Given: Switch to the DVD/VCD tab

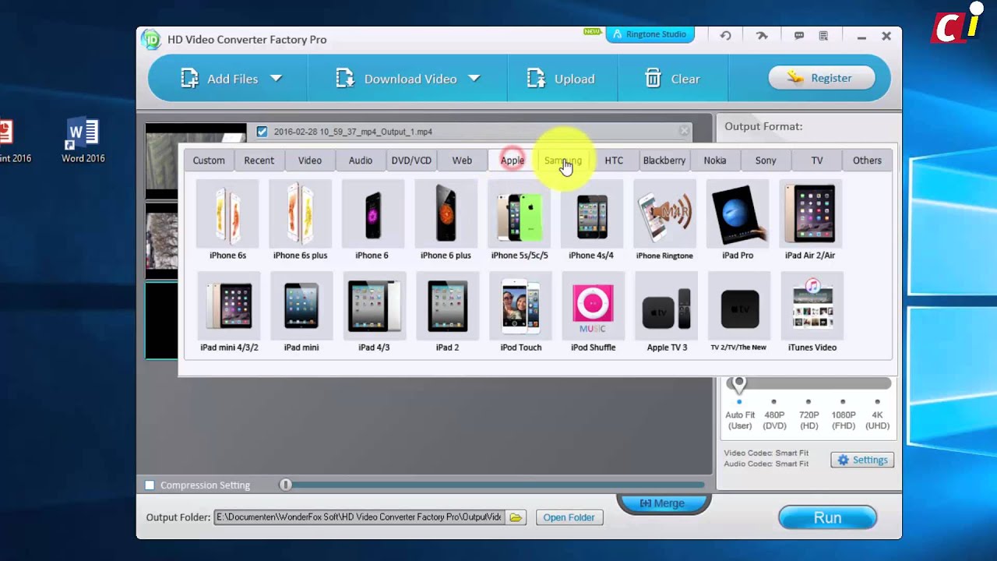Looking at the screenshot, I should click(x=411, y=161).
